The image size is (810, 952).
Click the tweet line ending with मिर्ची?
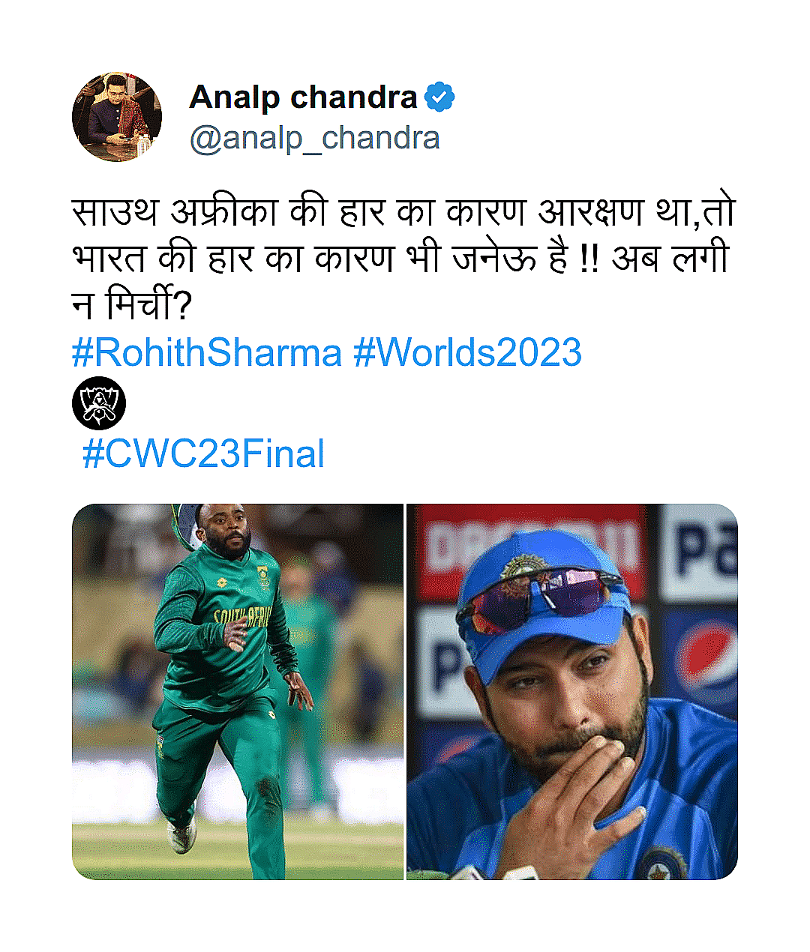click(x=132, y=305)
